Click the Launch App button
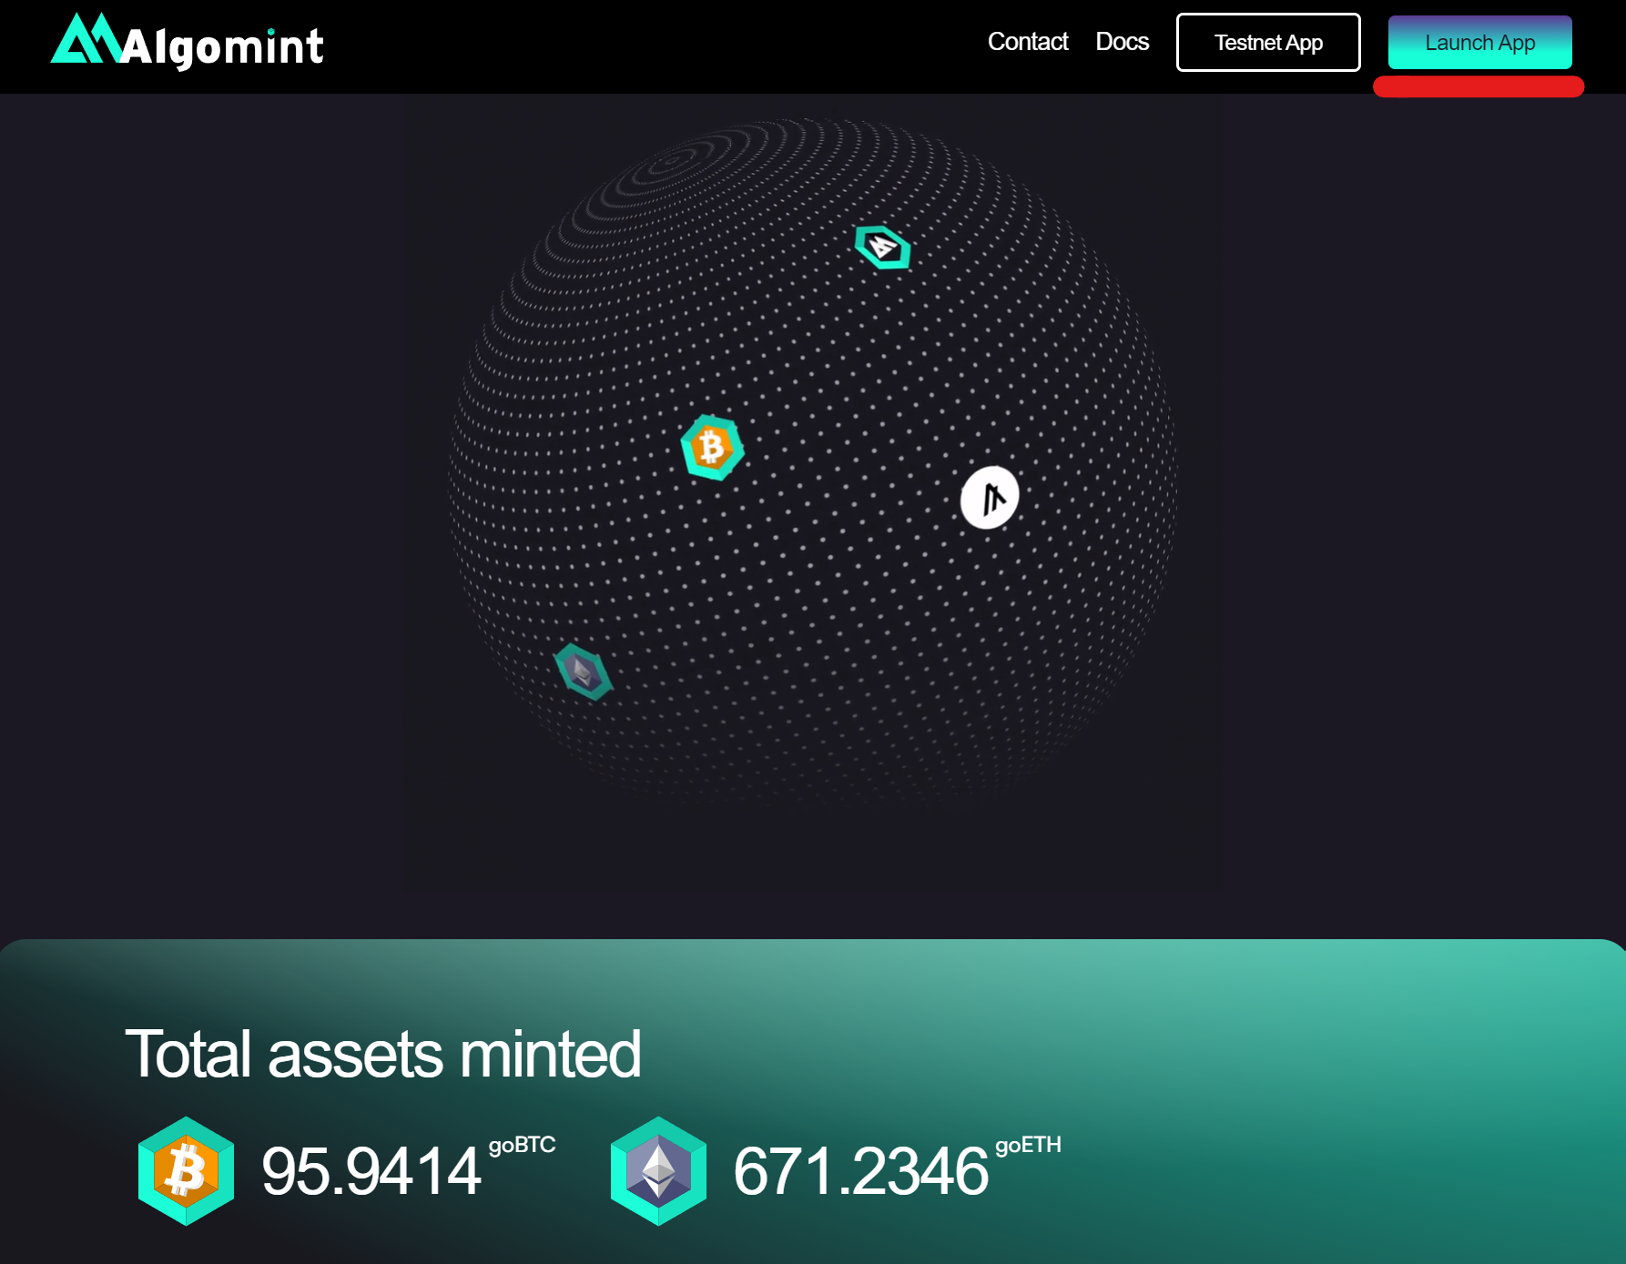Screen dimensions: 1626x1264 coord(1479,42)
